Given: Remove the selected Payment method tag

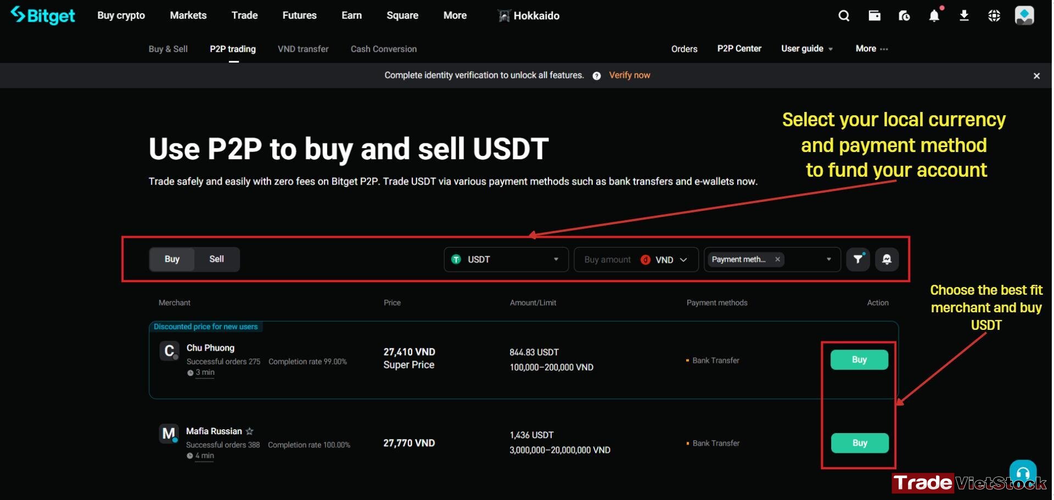Looking at the screenshot, I should click(777, 260).
